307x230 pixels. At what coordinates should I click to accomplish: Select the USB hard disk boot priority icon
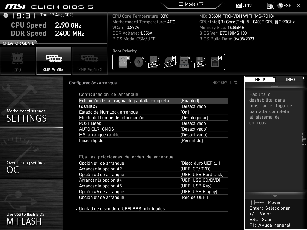coord(154,62)
